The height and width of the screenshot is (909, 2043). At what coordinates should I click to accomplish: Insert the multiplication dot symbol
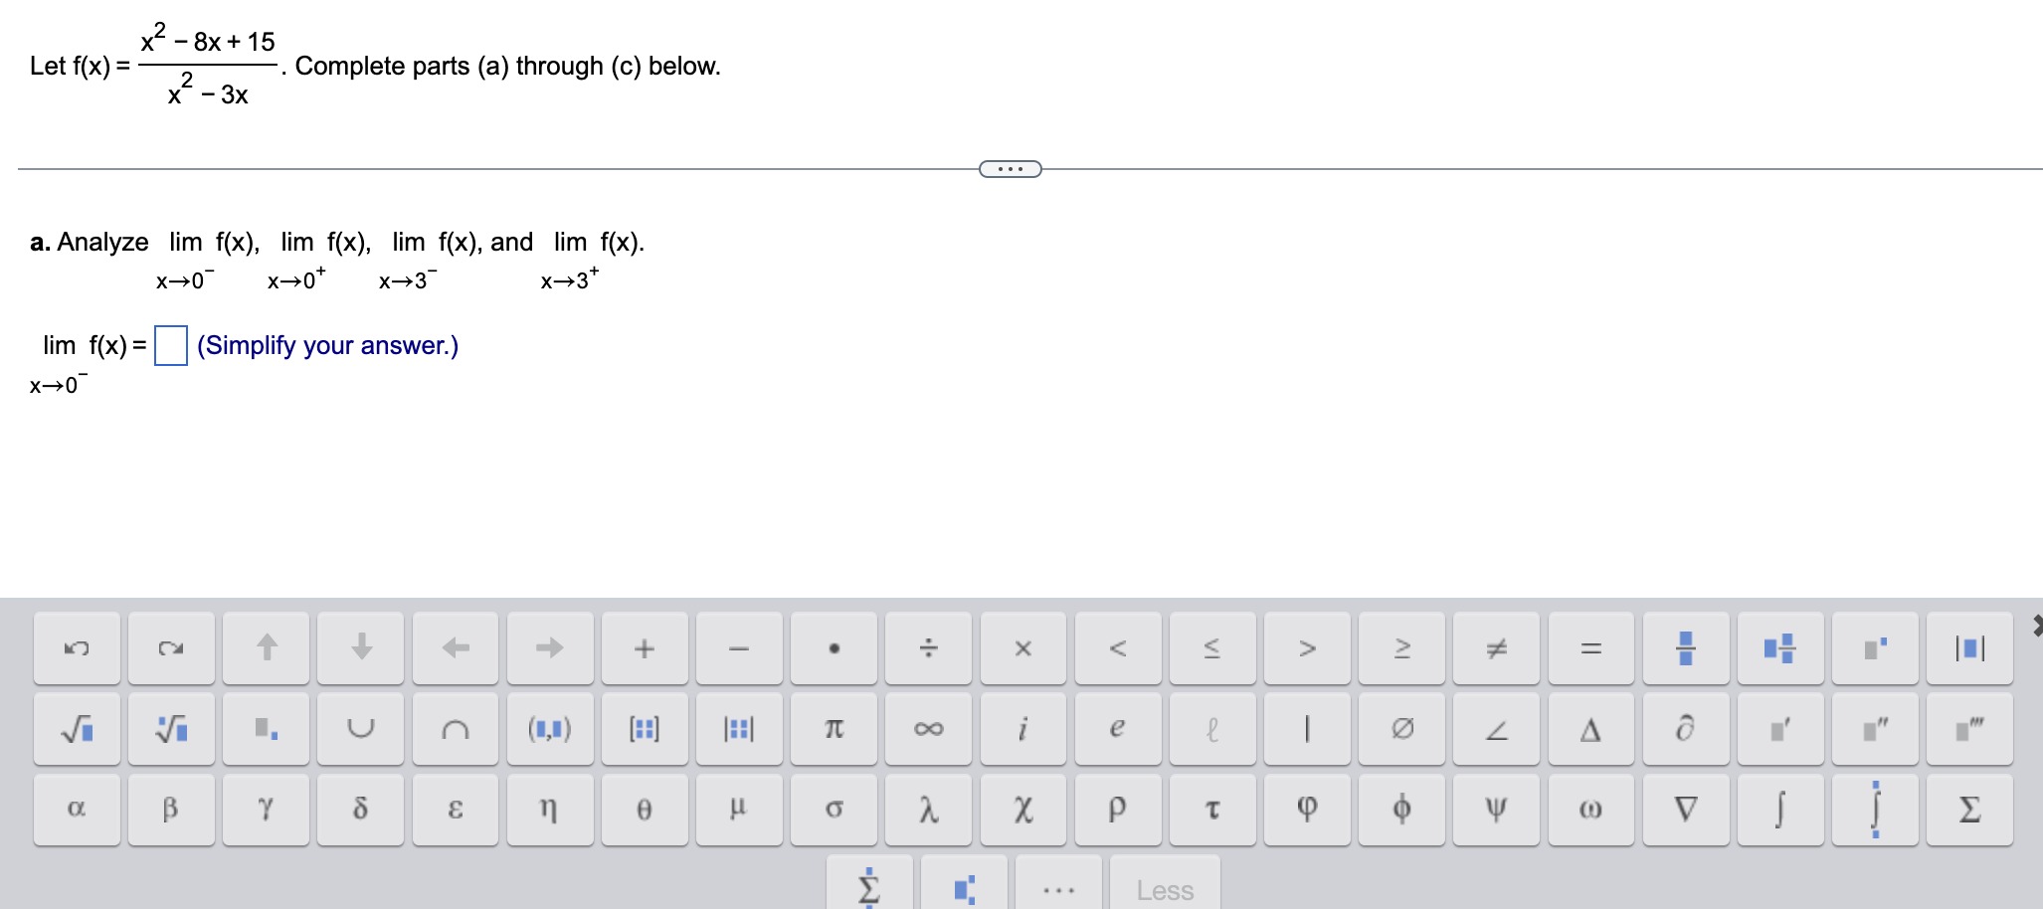834,648
